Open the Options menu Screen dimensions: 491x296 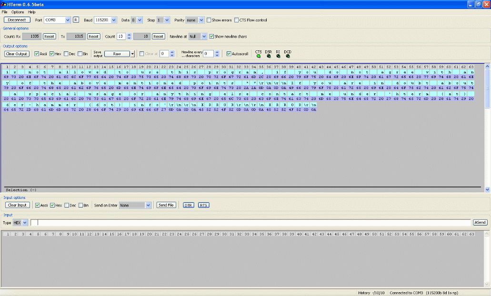tap(18, 12)
